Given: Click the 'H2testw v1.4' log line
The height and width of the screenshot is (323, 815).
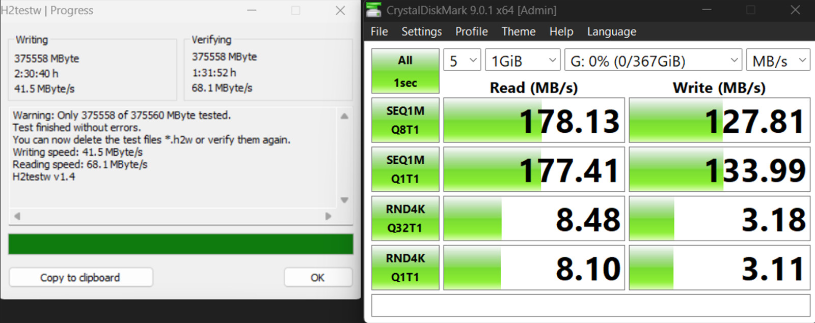Looking at the screenshot, I should pos(44,177).
